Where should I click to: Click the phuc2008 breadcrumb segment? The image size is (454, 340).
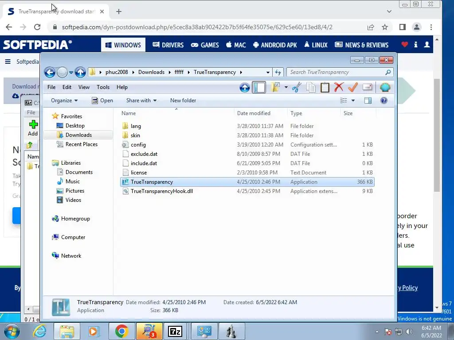(x=117, y=72)
